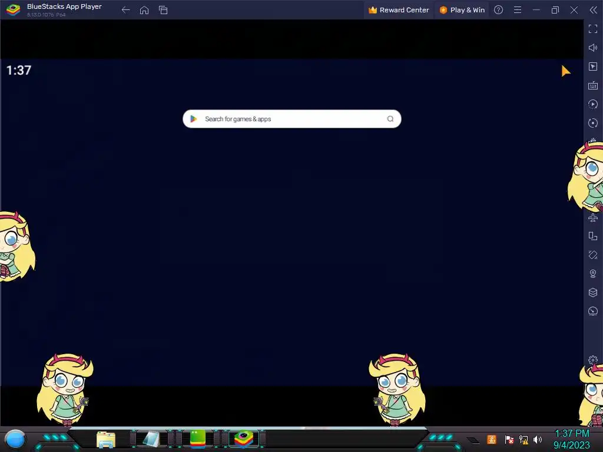Open the taskbar clock showing 1:37 PM
The height and width of the screenshot is (452, 603).
(572, 439)
